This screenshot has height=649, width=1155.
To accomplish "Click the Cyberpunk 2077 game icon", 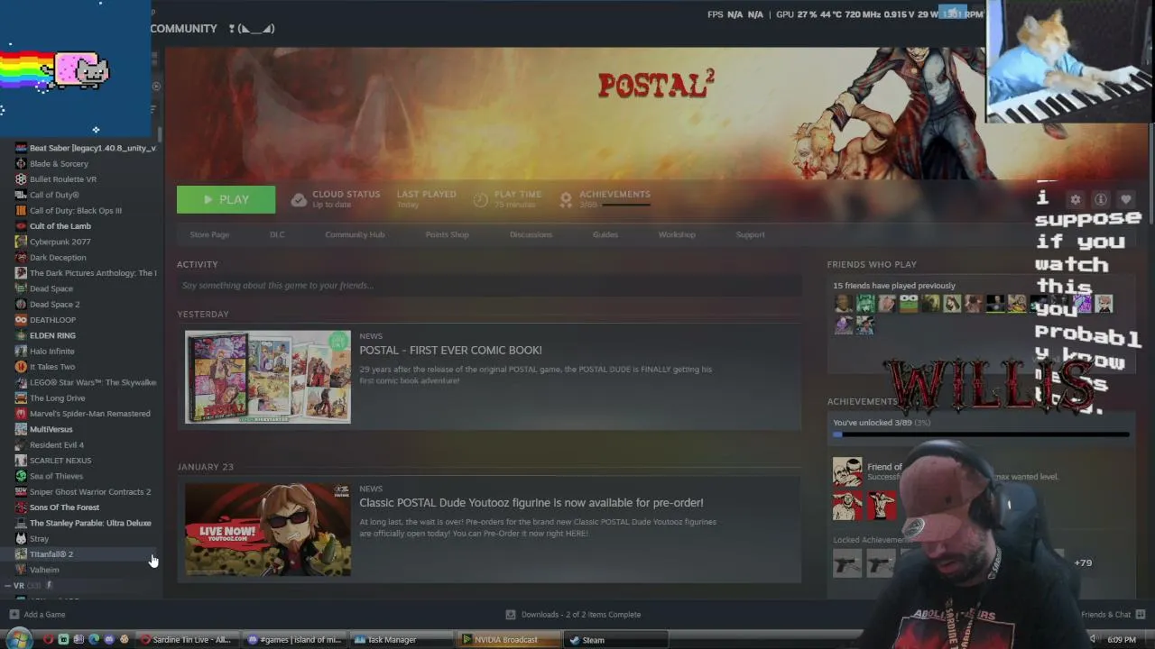I will click(x=21, y=242).
